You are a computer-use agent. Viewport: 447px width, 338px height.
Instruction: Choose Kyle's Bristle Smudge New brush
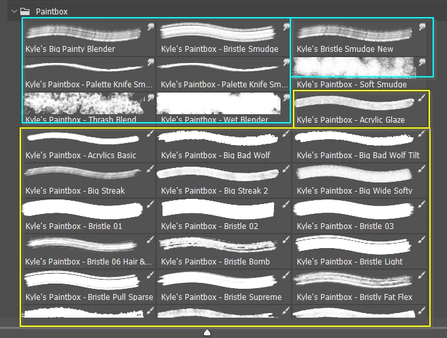click(359, 38)
